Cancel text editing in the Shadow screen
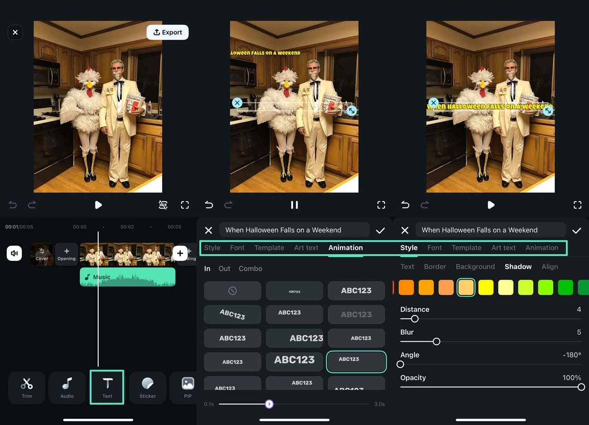 click(405, 230)
